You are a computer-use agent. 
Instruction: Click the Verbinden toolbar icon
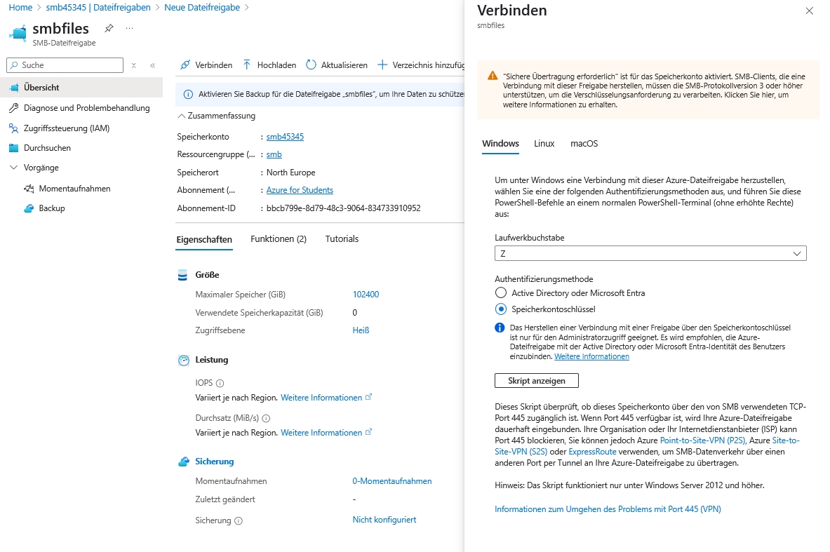point(185,65)
